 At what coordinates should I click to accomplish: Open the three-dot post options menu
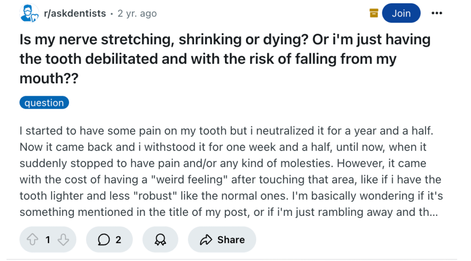437,13
